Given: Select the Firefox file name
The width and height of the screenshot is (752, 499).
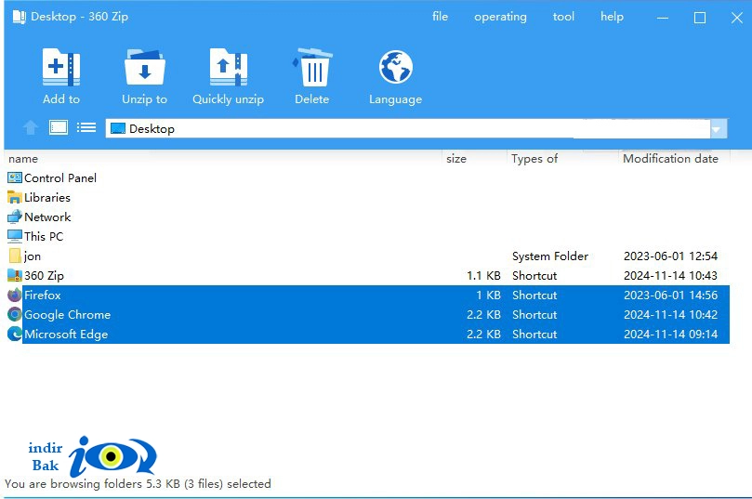Looking at the screenshot, I should pos(43,295).
